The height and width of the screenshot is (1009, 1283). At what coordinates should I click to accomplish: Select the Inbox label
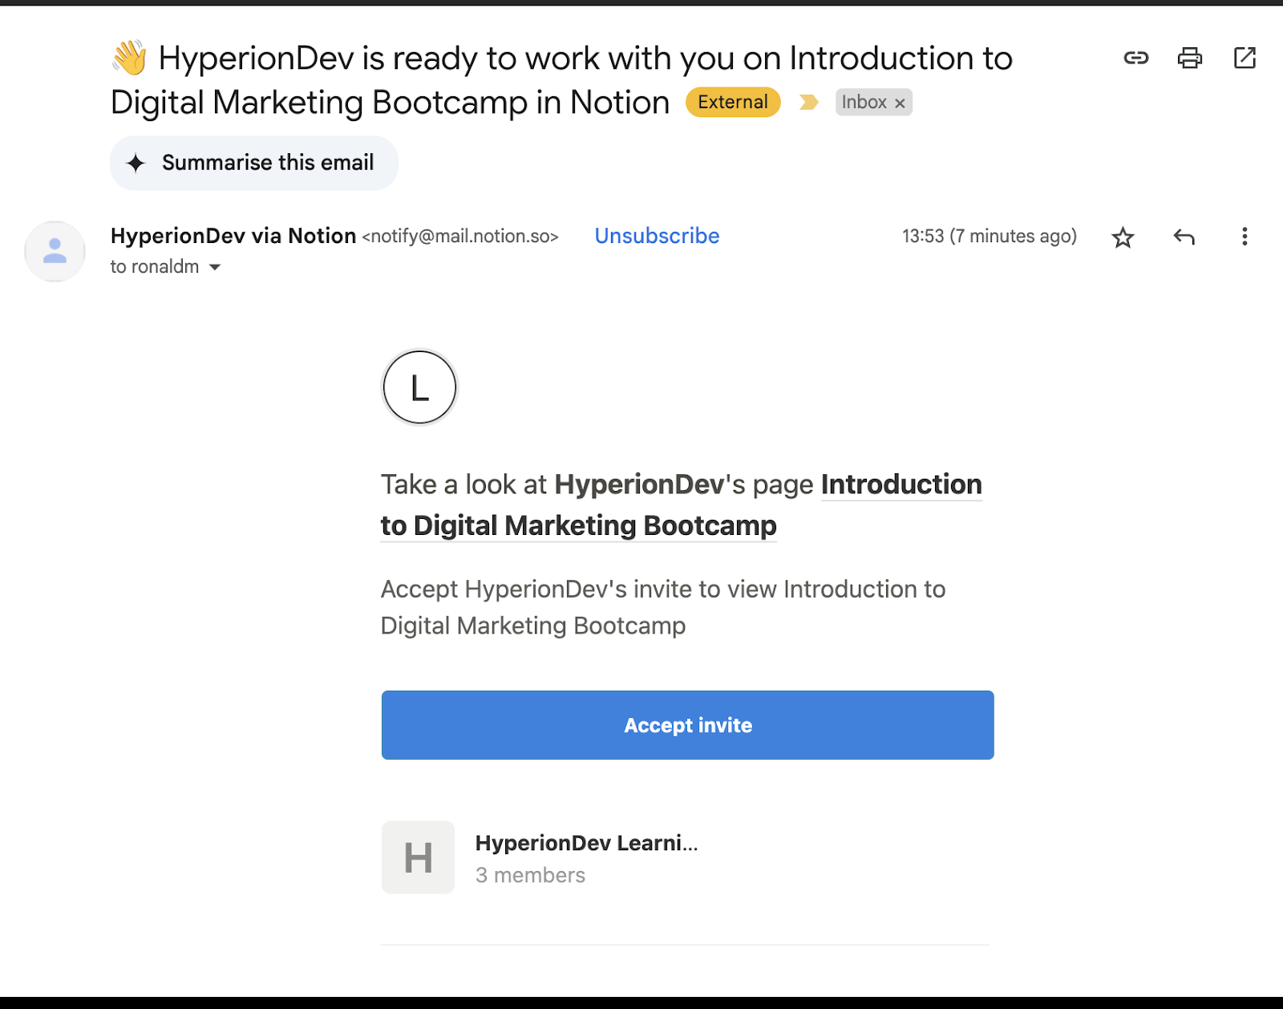[x=864, y=103]
